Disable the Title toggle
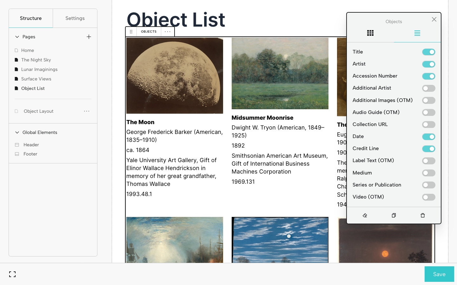 point(429,52)
